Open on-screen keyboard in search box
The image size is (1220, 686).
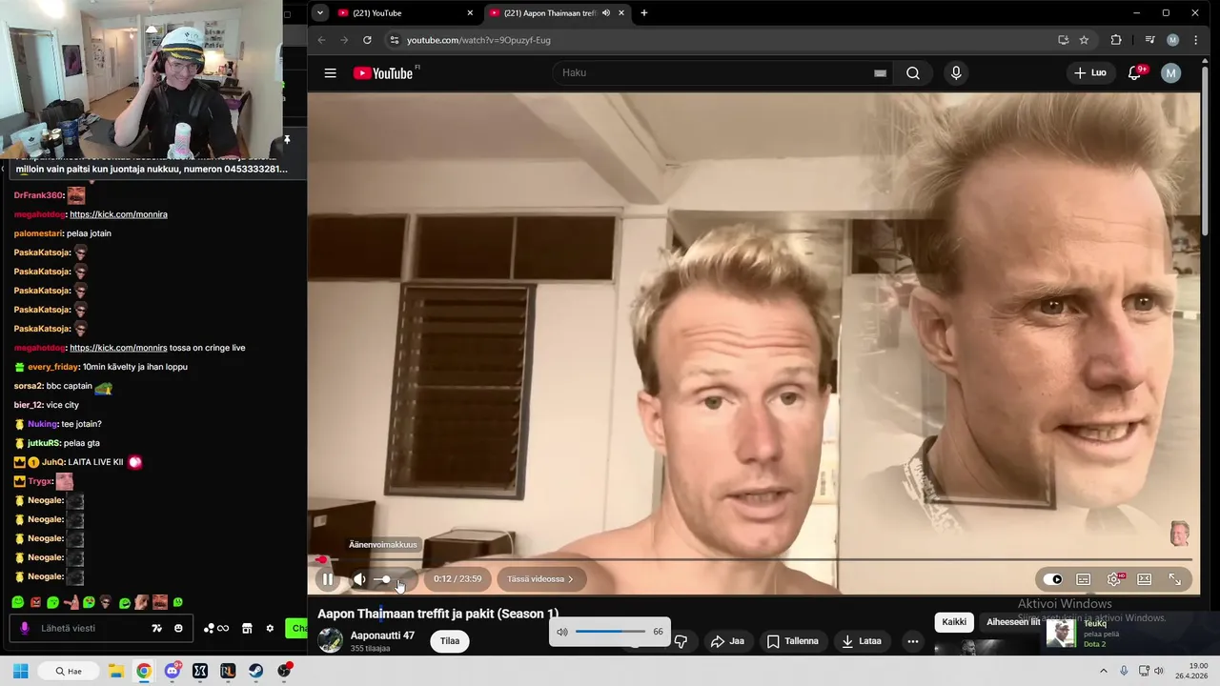(880, 73)
